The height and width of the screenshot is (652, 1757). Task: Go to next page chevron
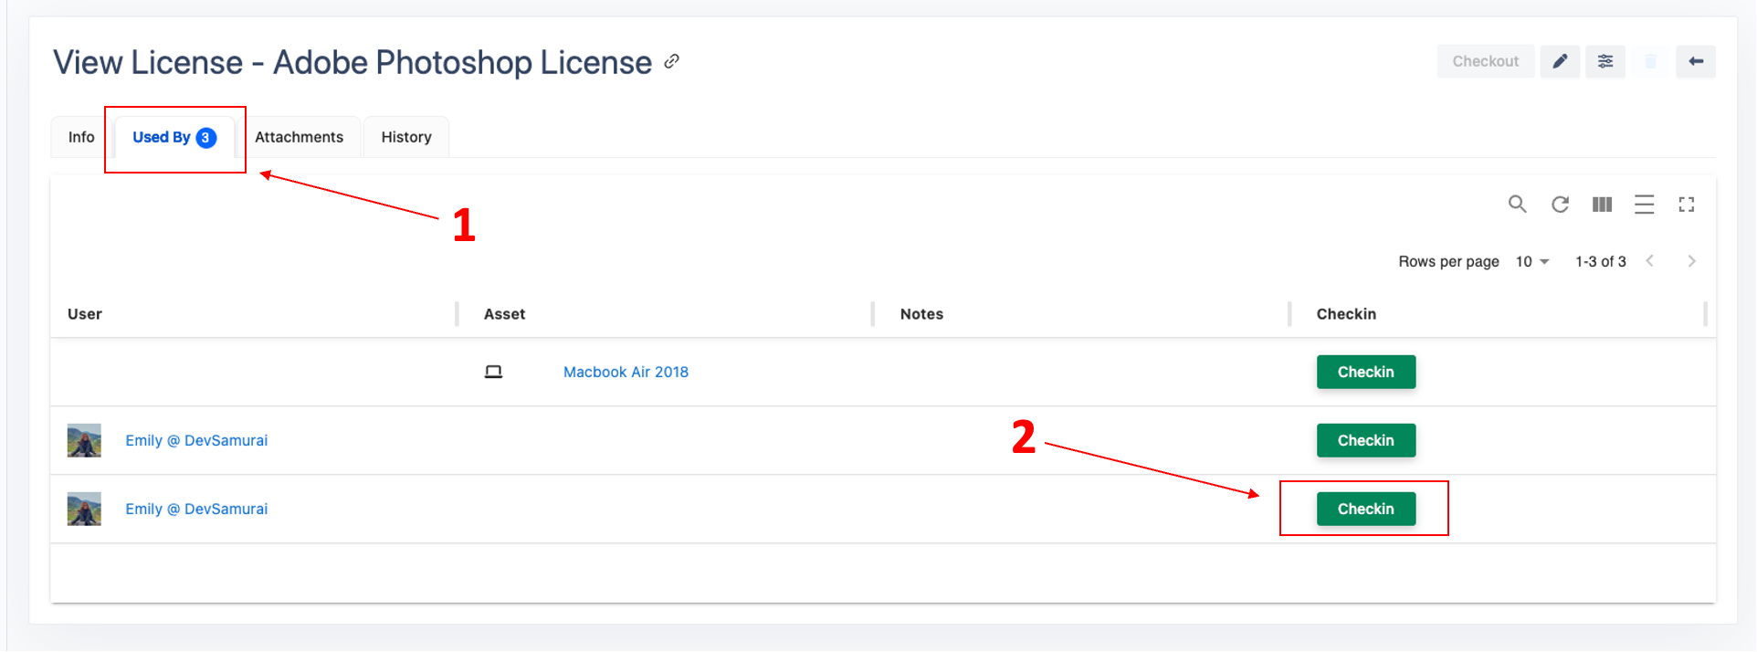(1691, 261)
